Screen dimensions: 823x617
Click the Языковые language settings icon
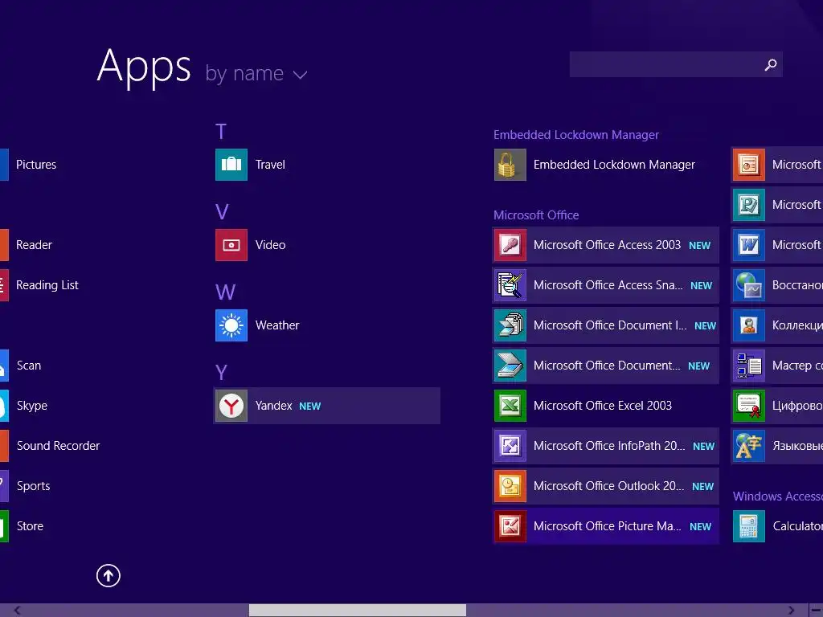pyautogui.click(x=748, y=446)
